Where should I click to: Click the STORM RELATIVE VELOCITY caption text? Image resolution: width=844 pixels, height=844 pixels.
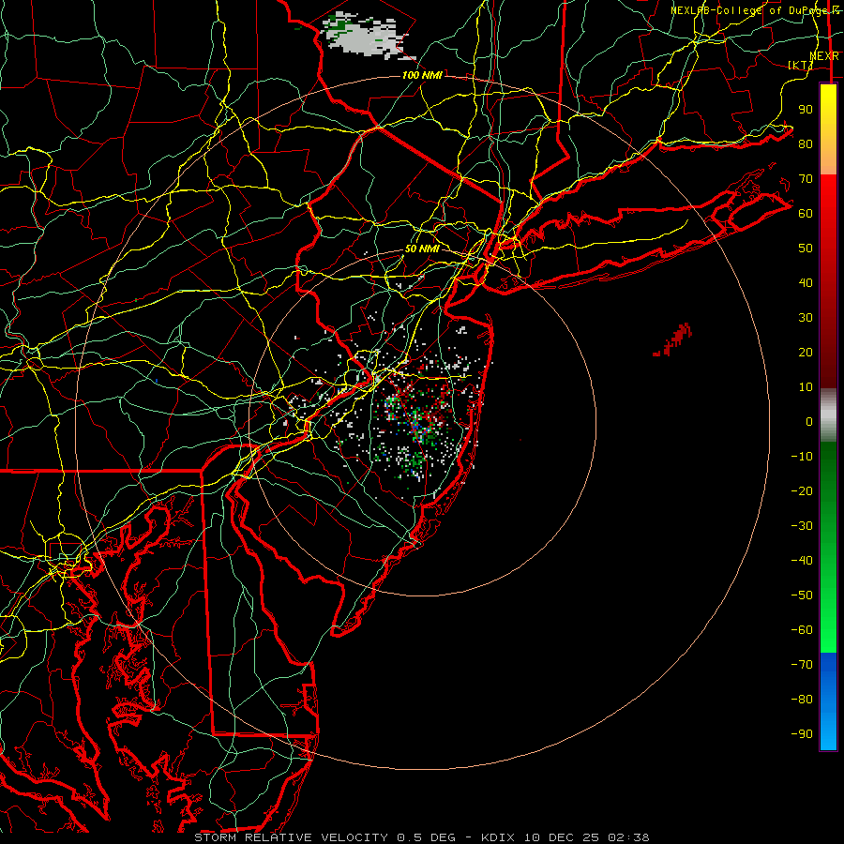[294, 837]
